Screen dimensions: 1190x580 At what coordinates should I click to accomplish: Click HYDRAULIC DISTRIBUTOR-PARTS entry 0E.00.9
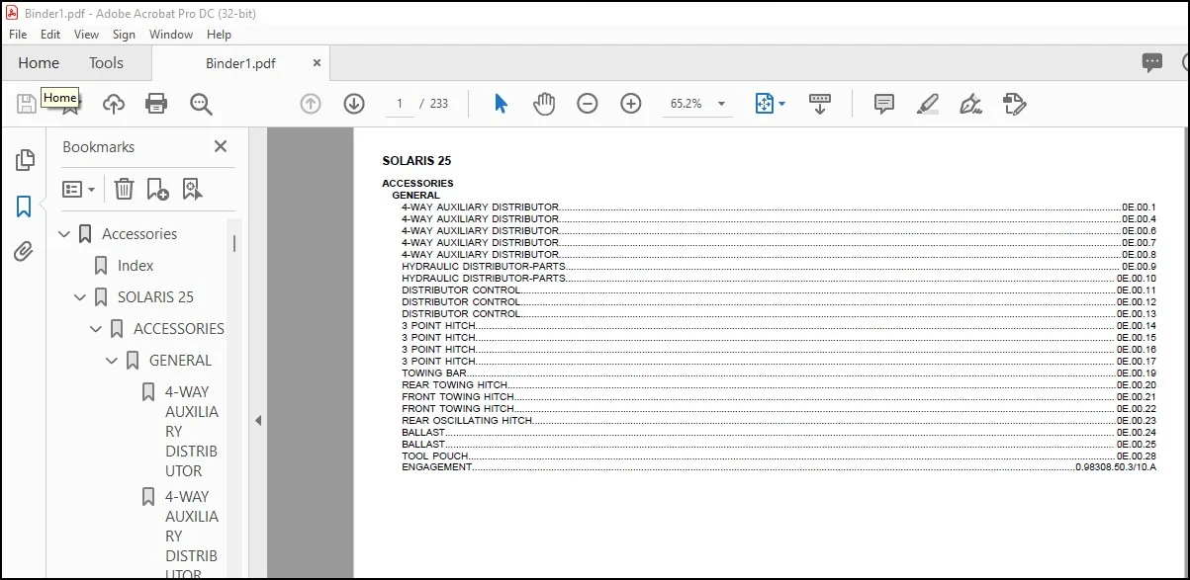pyautogui.click(x=778, y=267)
